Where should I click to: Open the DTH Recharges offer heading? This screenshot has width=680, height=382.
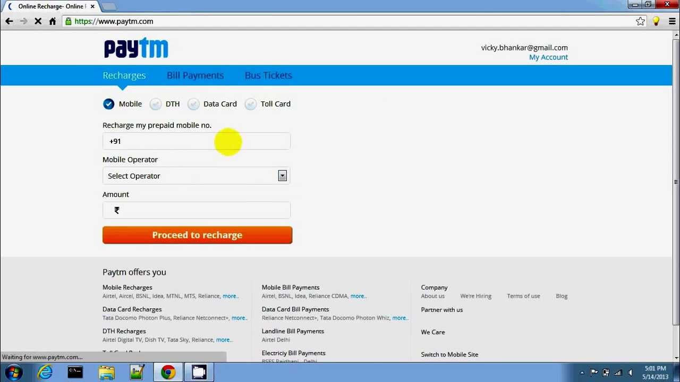[124, 331]
